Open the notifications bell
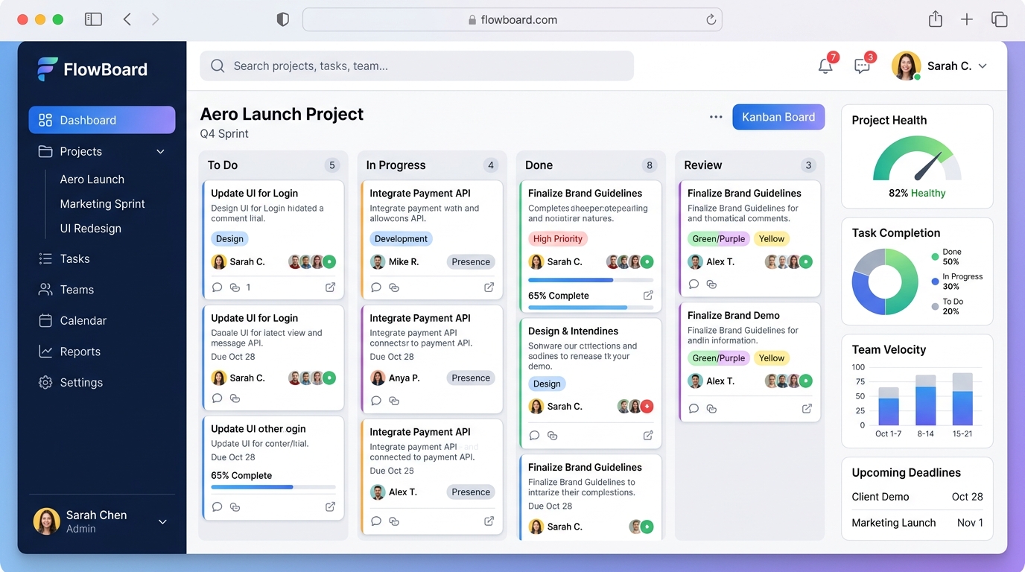The image size is (1025, 572). point(825,65)
